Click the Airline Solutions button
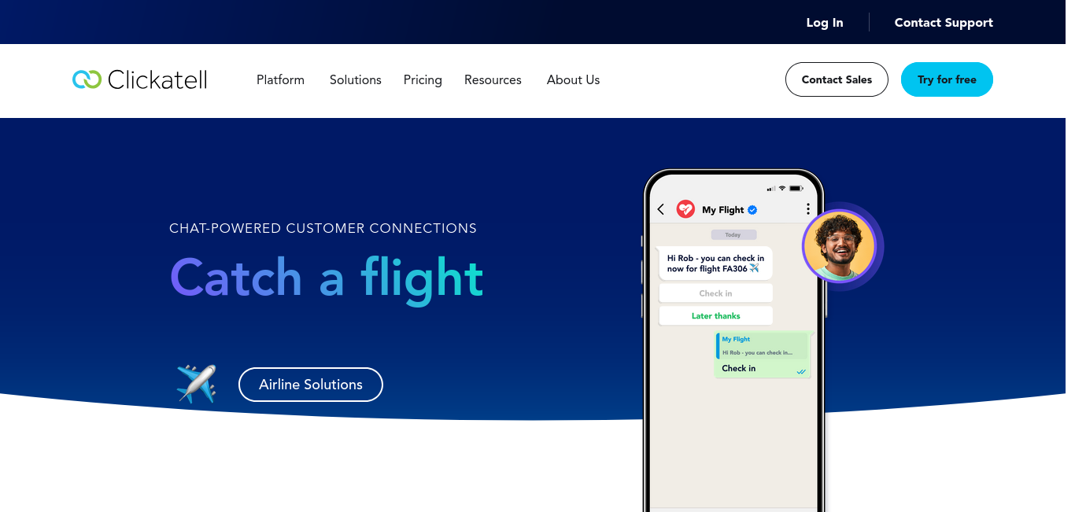Viewport: 1075px width, 512px height. pos(311,385)
